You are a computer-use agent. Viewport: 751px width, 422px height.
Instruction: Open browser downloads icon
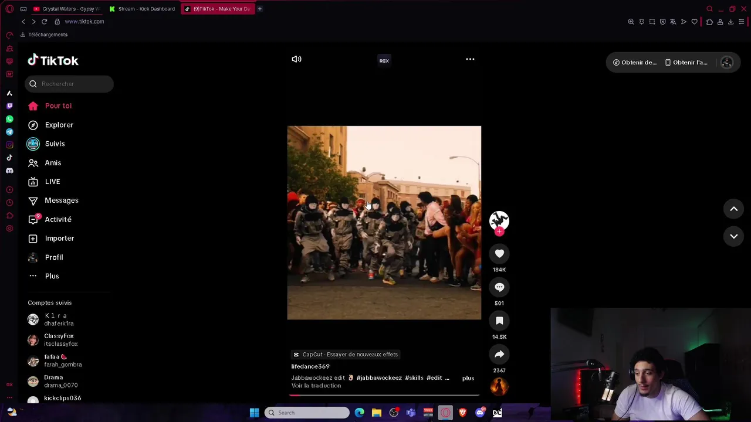[x=730, y=22]
